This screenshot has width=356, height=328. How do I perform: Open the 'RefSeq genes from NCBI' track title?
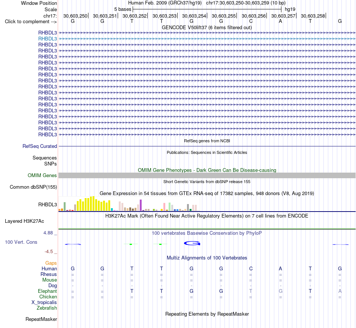tap(207, 141)
